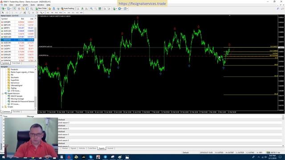This screenshot has height=160, width=285.
Task: Zoom out on the chart
Action: 96,8
